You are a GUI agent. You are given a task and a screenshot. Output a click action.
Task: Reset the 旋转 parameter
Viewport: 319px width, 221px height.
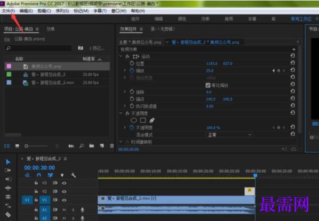pyautogui.click(x=292, y=91)
